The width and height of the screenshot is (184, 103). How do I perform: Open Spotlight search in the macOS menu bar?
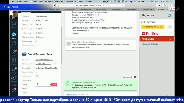pyautogui.click(x=166, y=1)
